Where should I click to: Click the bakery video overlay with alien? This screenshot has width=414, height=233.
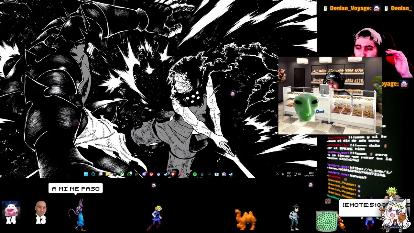pyautogui.click(x=330, y=96)
